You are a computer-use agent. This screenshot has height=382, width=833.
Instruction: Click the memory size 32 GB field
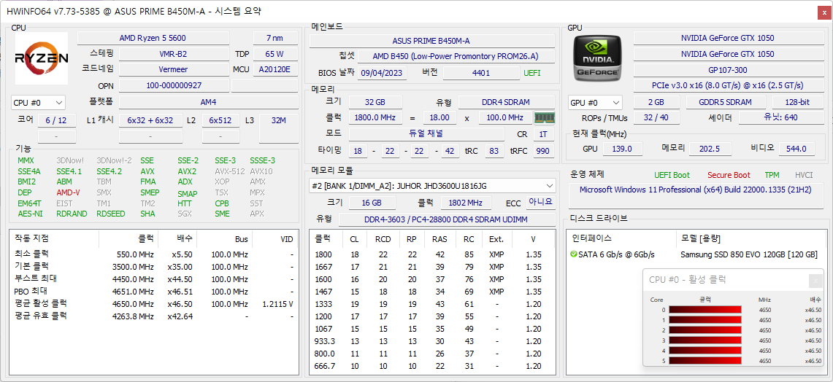(375, 102)
